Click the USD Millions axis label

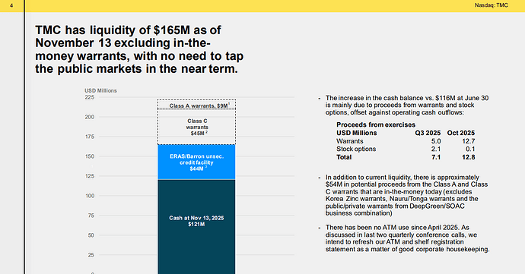100,90
